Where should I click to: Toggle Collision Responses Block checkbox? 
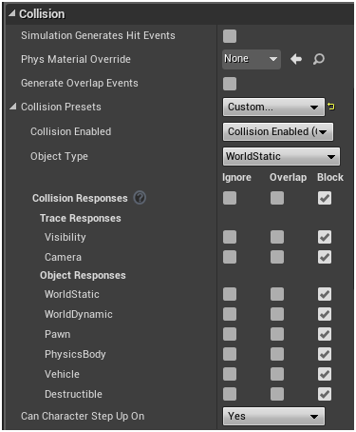click(x=325, y=198)
